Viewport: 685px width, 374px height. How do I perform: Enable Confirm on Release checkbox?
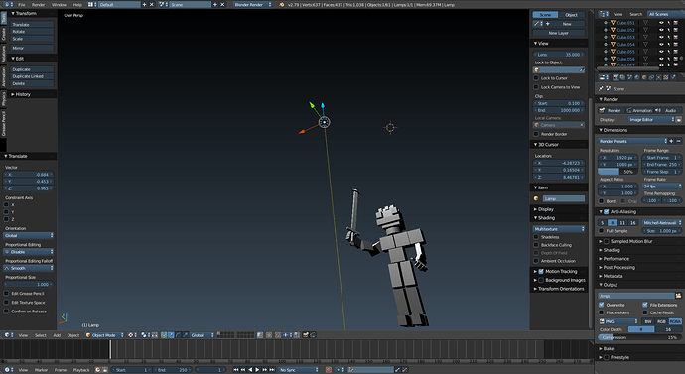[x=6, y=312]
